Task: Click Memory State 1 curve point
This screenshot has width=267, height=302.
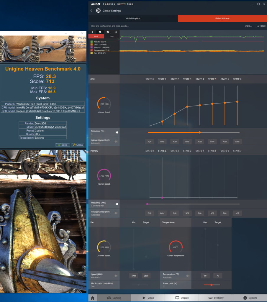Action: 162,198
